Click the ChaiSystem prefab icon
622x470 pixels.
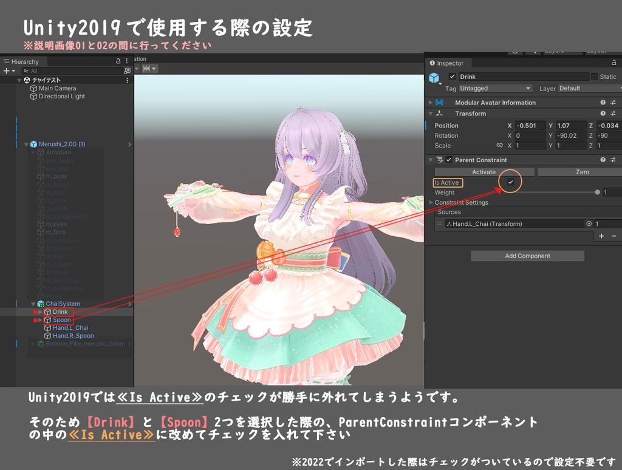click(x=41, y=304)
